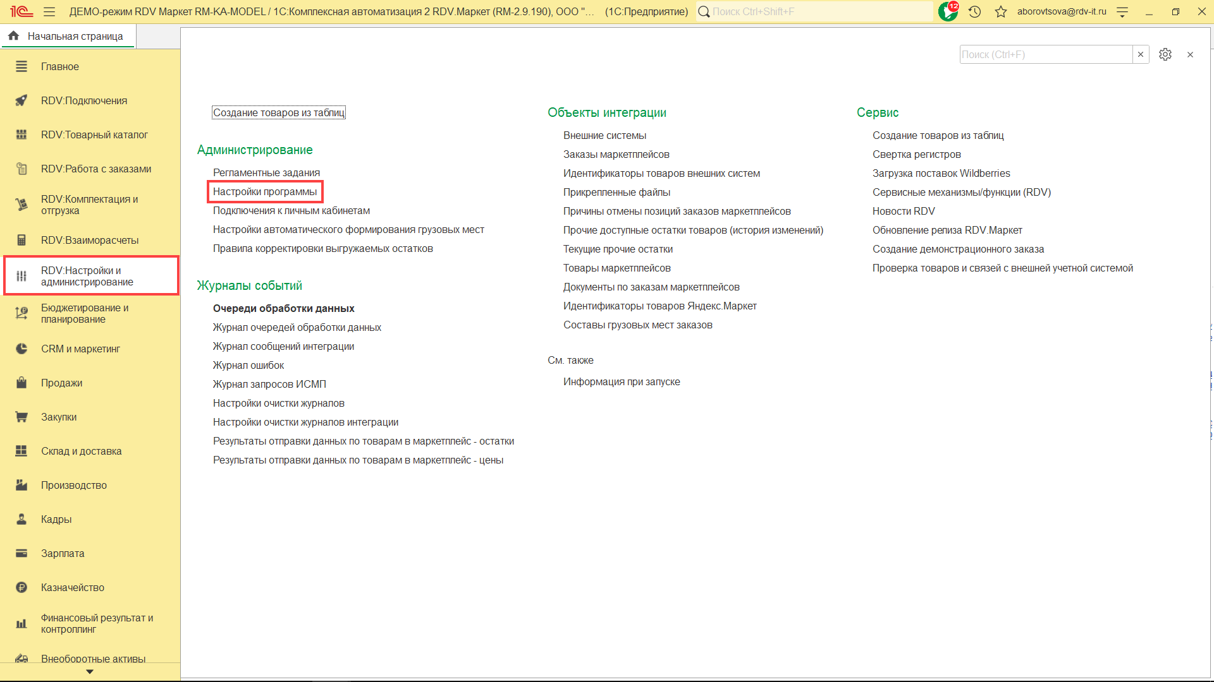Image resolution: width=1214 pixels, height=682 pixels.
Task: Clear the panel search field
Action: [x=1141, y=54]
